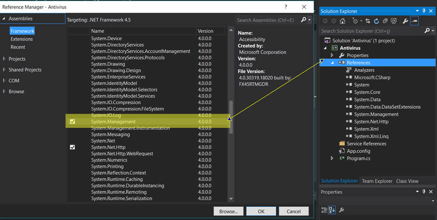Viewport: 437px width, 220px height.
Task: Uncheck the System.Management assembly checkbox
Action: pos(72,122)
